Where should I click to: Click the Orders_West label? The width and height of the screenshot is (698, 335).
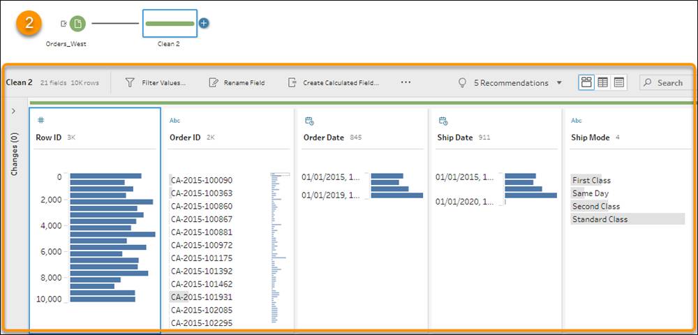[66, 45]
